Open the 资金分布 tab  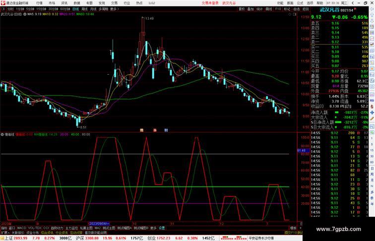pyautogui.click(x=33, y=233)
